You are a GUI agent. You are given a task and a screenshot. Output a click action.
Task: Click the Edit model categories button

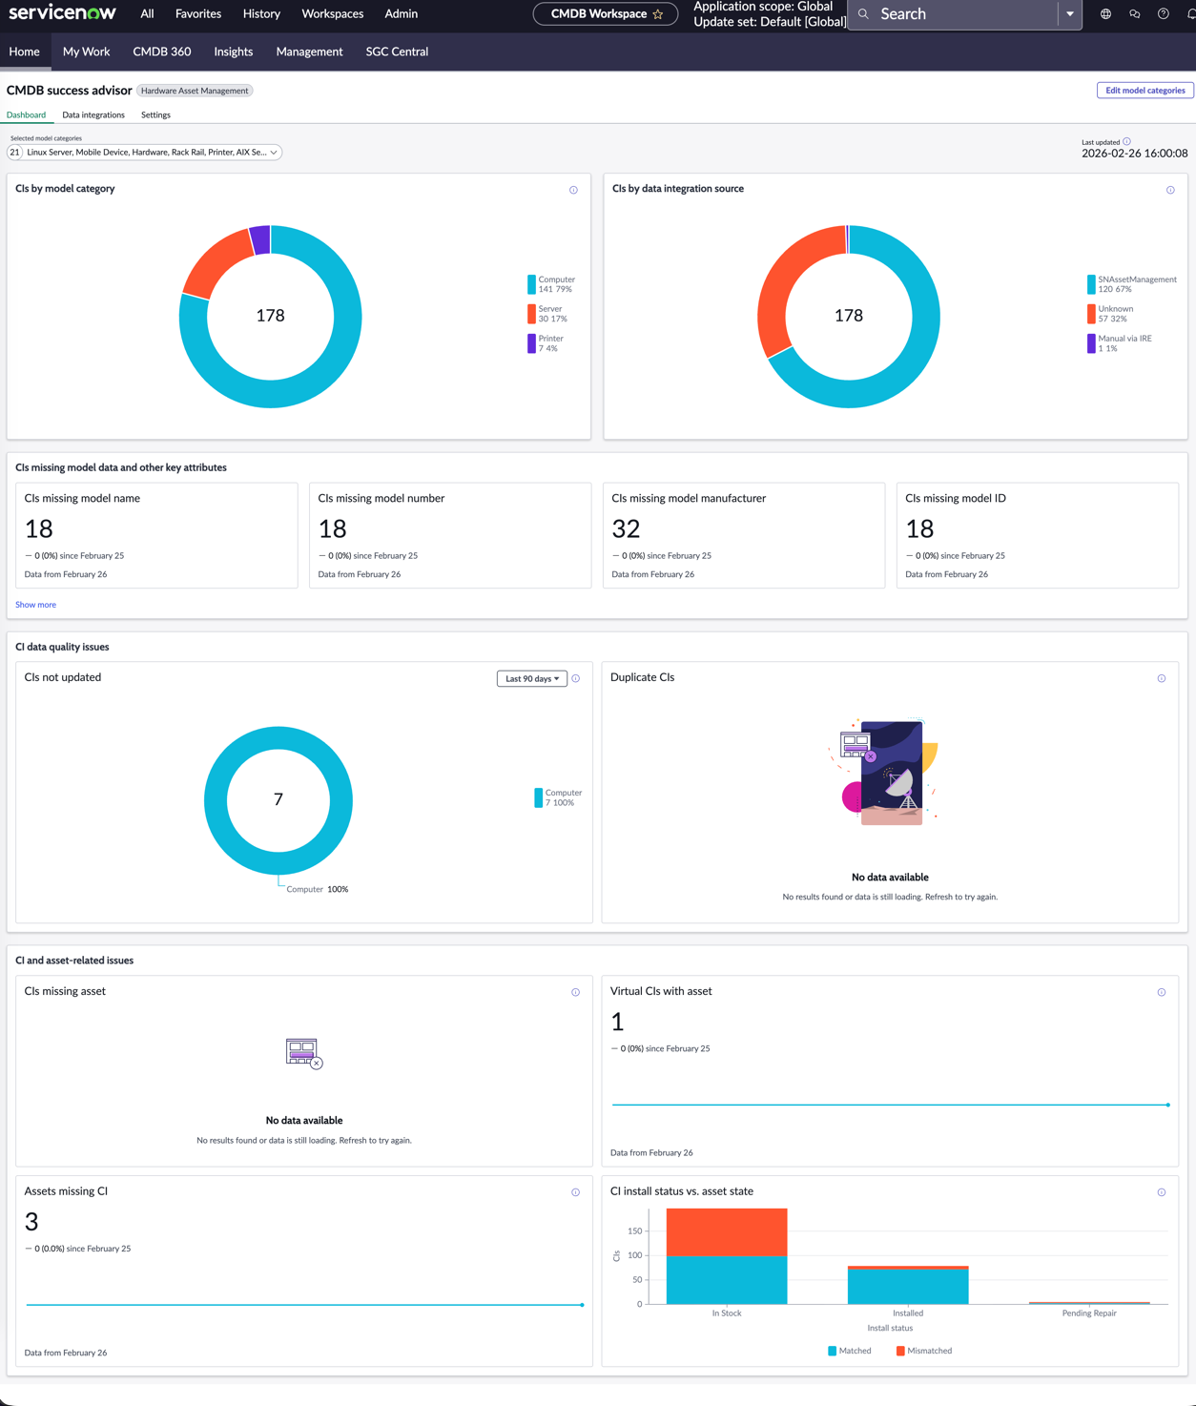[x=1144, y=91]
